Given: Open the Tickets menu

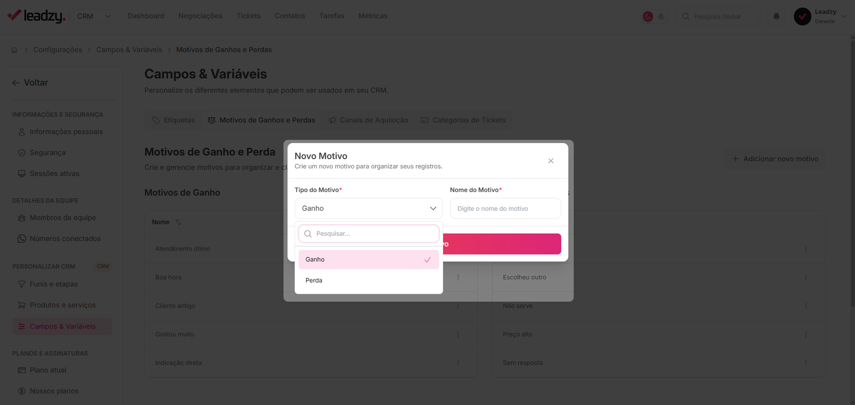Looking at the screenshot, I should click(x=248, y=16).
